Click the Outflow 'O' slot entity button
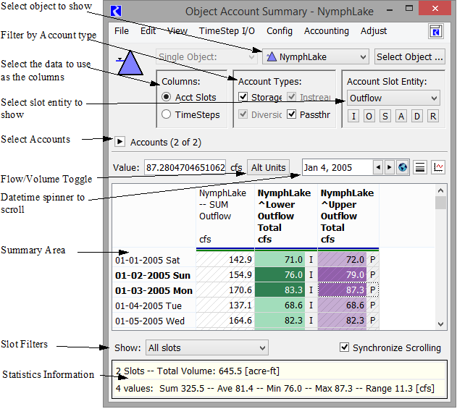The height and width of the screenshot is (409, 457). [369, 117]
